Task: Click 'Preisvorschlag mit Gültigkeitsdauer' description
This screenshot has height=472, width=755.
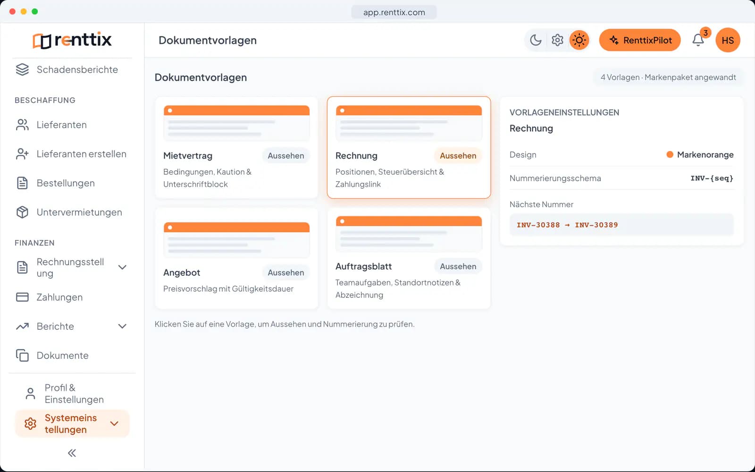Action: click(x=228, y=289)
